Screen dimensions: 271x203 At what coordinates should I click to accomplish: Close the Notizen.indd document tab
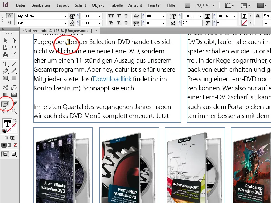tap(96, 31)
